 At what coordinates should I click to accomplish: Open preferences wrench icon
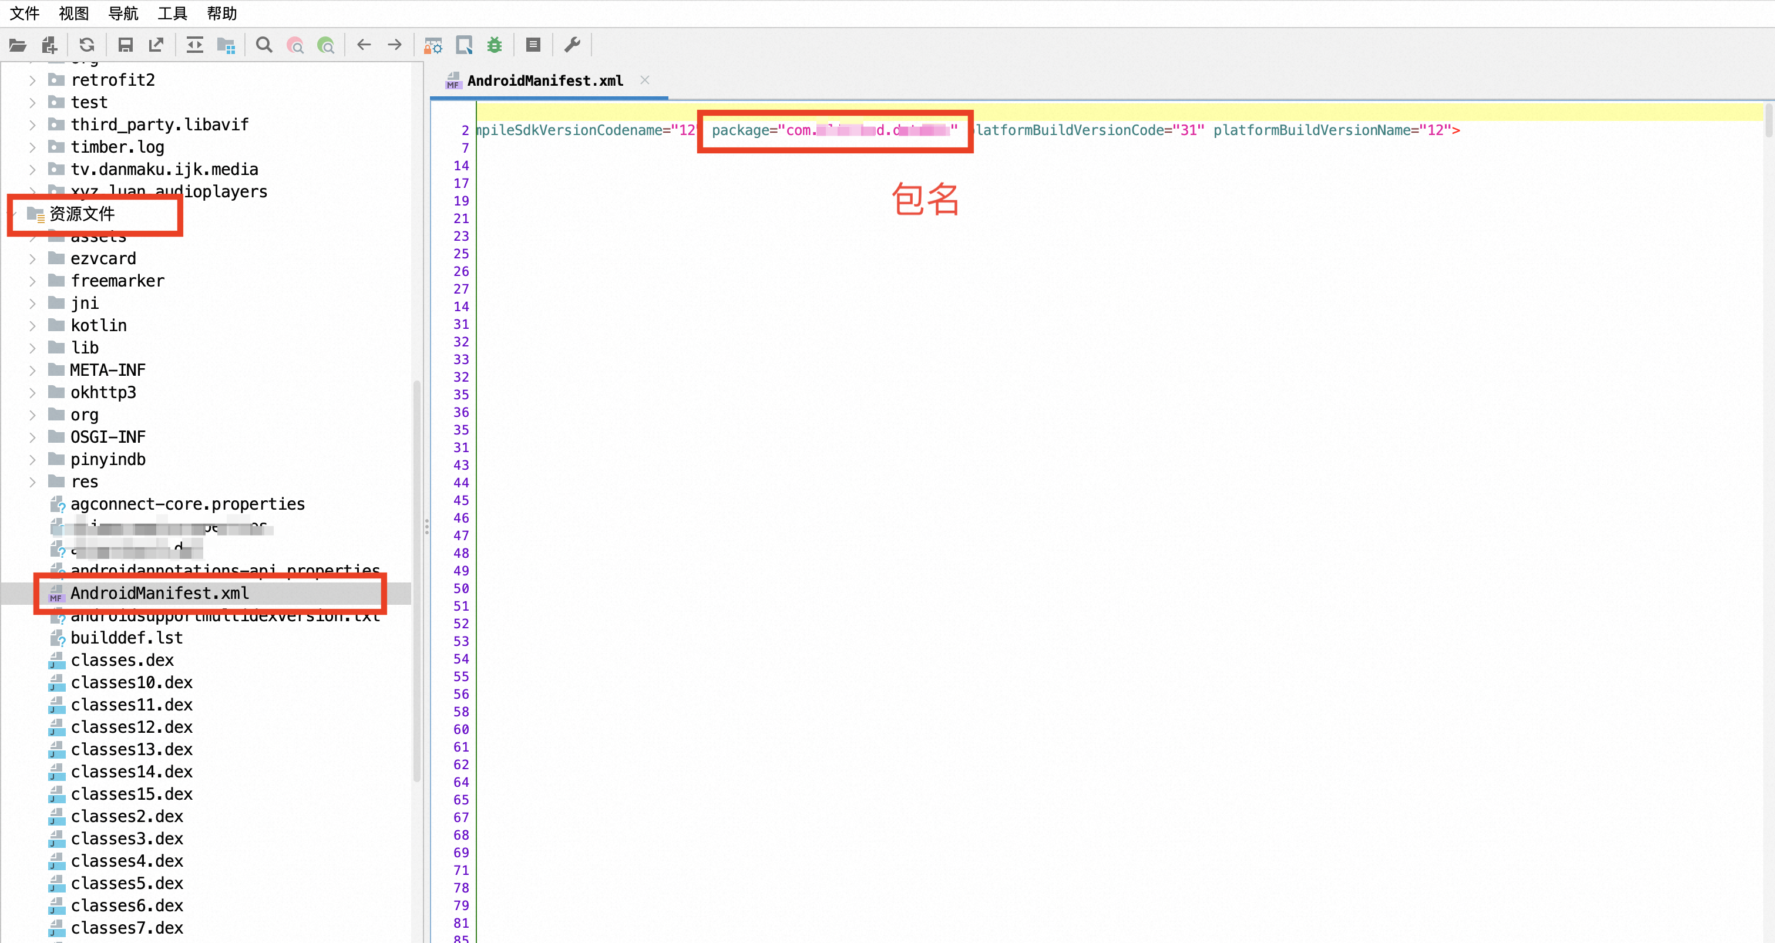click(572, 45)
